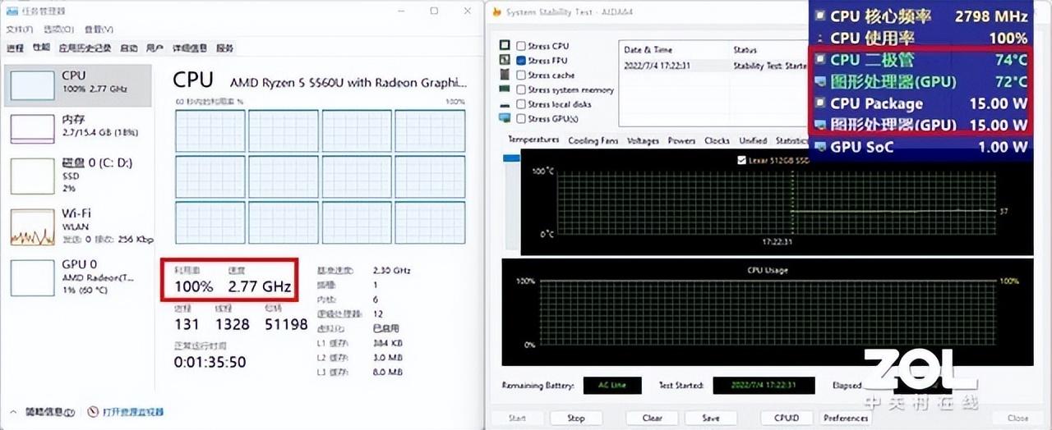Image resolution: width=1052 pixels, height=430 pixels.
Task: Click CPU Package sensor icon in overlay
Action: click(819, 103)
